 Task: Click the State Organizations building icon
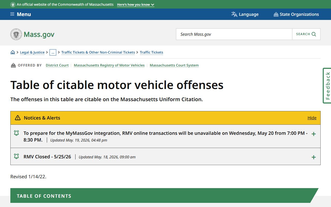pos(276,14)
